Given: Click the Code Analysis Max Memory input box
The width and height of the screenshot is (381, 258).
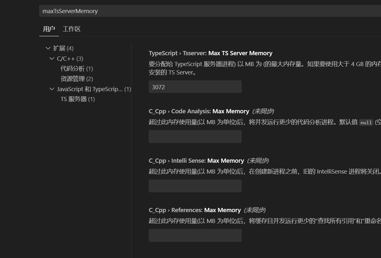Looking at the screenshot, I should 195,136.
